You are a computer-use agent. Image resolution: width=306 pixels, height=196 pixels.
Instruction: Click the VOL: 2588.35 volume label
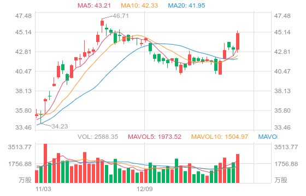(98, 137)
